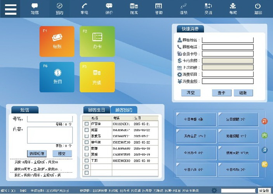
Task: Click the blue 提 circle icon
Action: click(264, 150)
